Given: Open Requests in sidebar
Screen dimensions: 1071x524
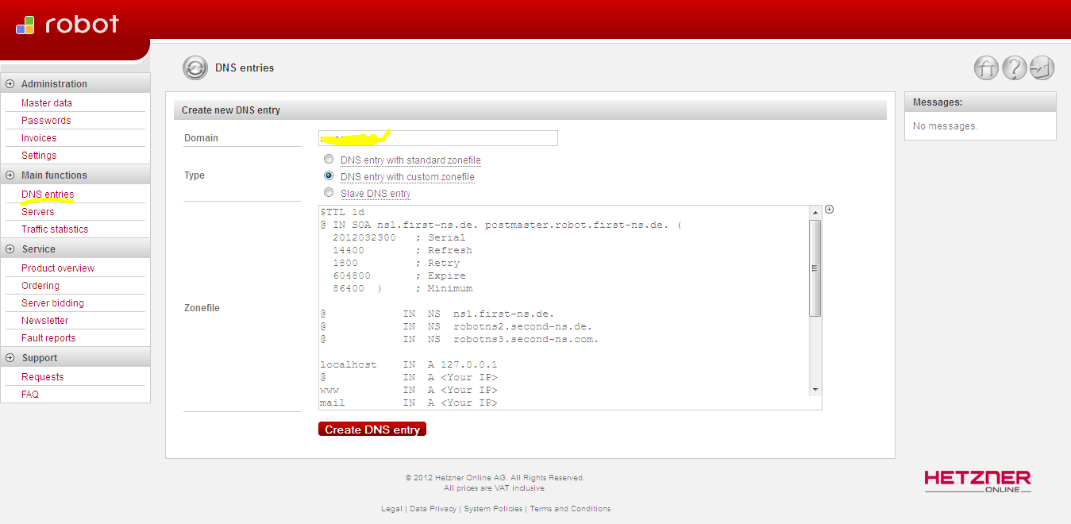Looking at the screenshot, I should tap(43, 377).
